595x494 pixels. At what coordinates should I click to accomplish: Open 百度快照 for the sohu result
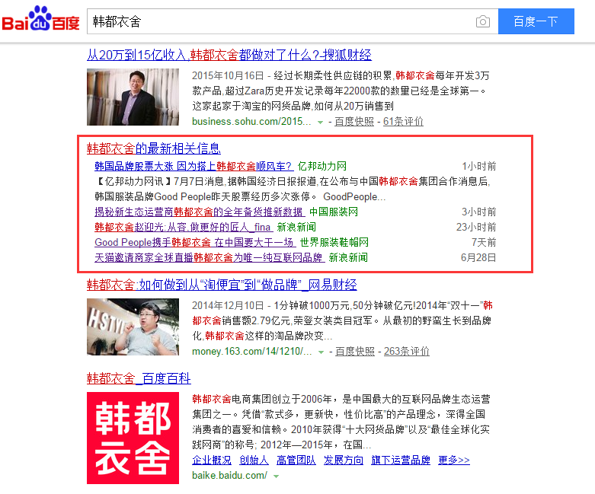tap(354, 121)
